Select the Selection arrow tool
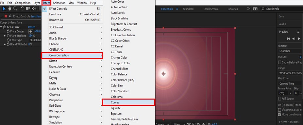 [4, 9]
